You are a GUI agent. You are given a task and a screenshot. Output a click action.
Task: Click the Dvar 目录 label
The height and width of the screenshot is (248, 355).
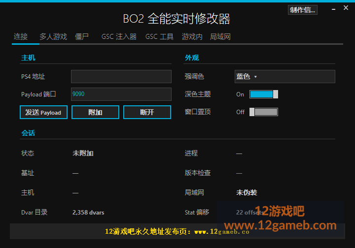coord(35,212)
